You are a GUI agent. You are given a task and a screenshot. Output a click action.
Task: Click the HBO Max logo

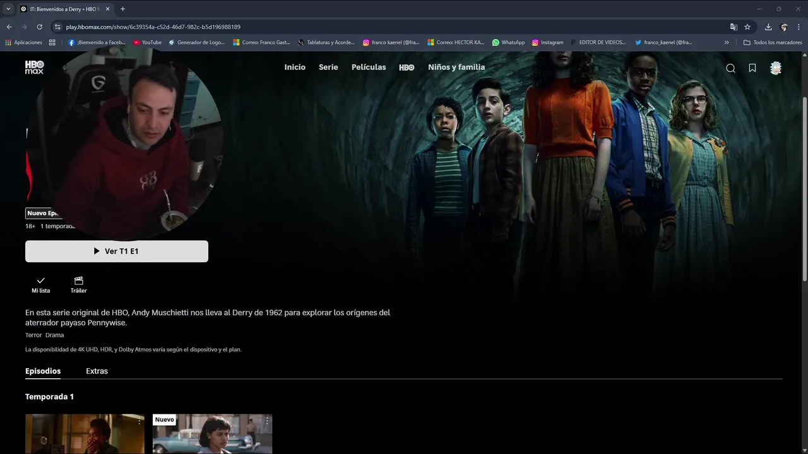(34, 67)
